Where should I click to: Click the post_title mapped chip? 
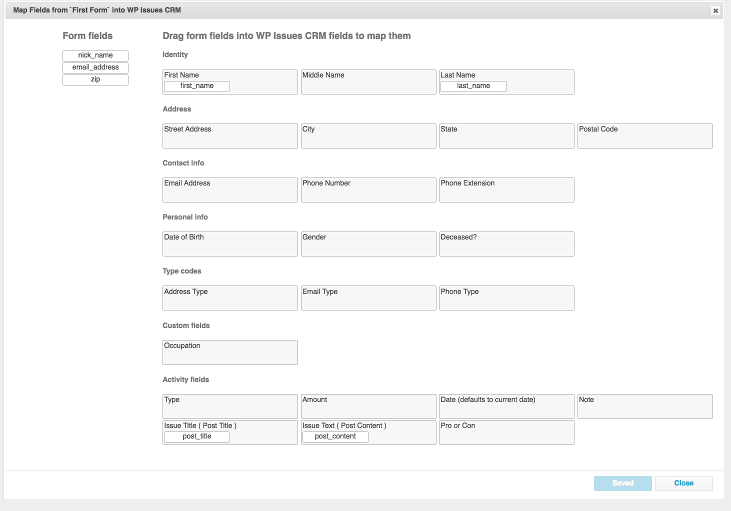197,436
